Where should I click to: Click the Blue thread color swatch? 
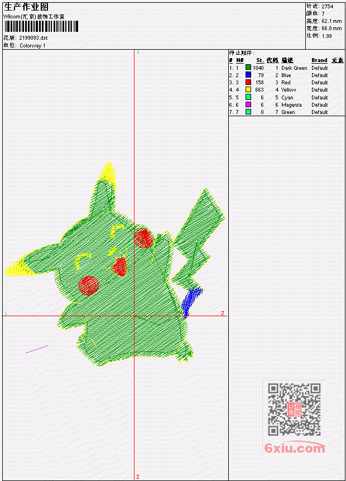pyautogui.click(x=248, y=75)
